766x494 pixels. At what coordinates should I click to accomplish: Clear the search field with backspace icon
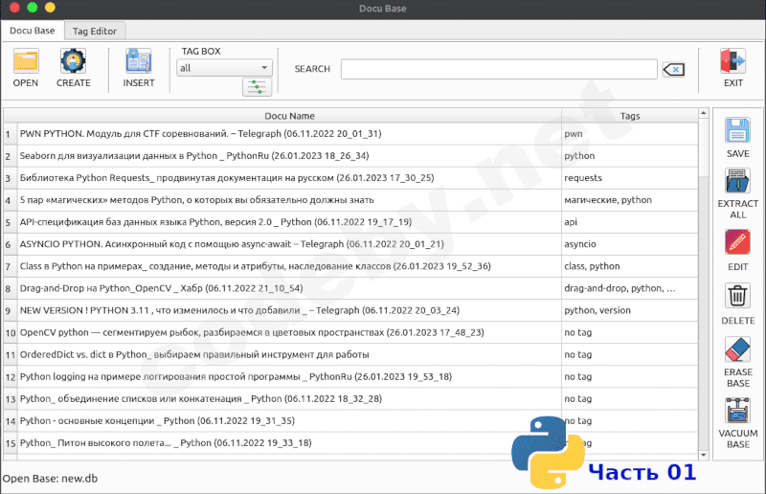coord(673,69)
